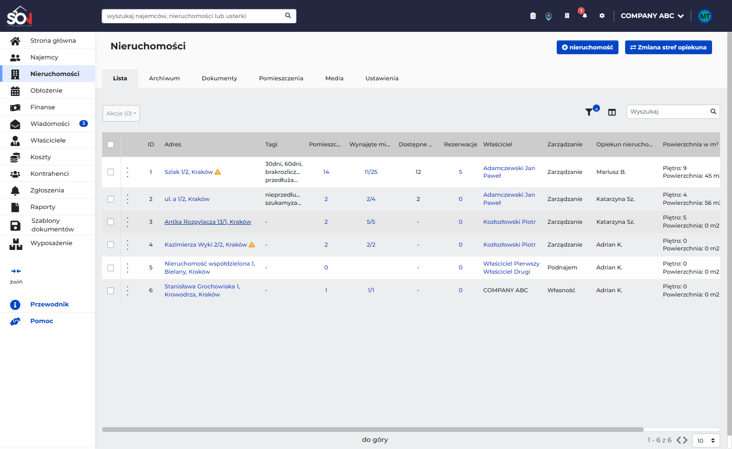Open Wiadomości in the sidebar
The width and height of the screenshot is (732, 449).
tap(48, 124)
